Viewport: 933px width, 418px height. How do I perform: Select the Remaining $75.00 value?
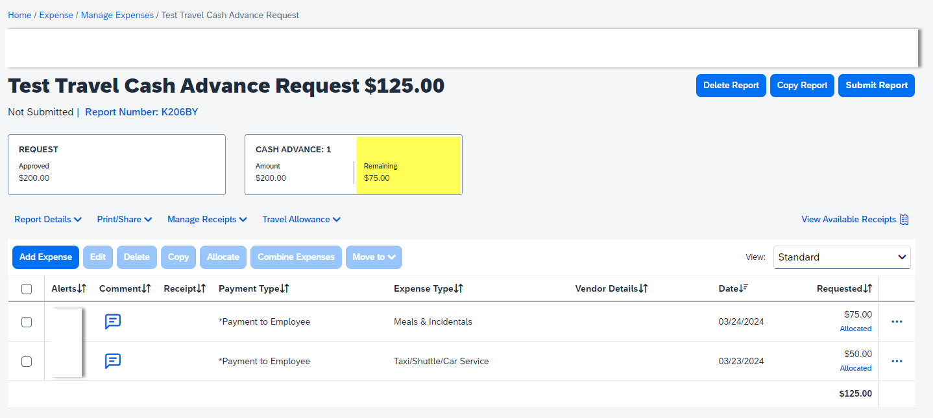point(377,178)
